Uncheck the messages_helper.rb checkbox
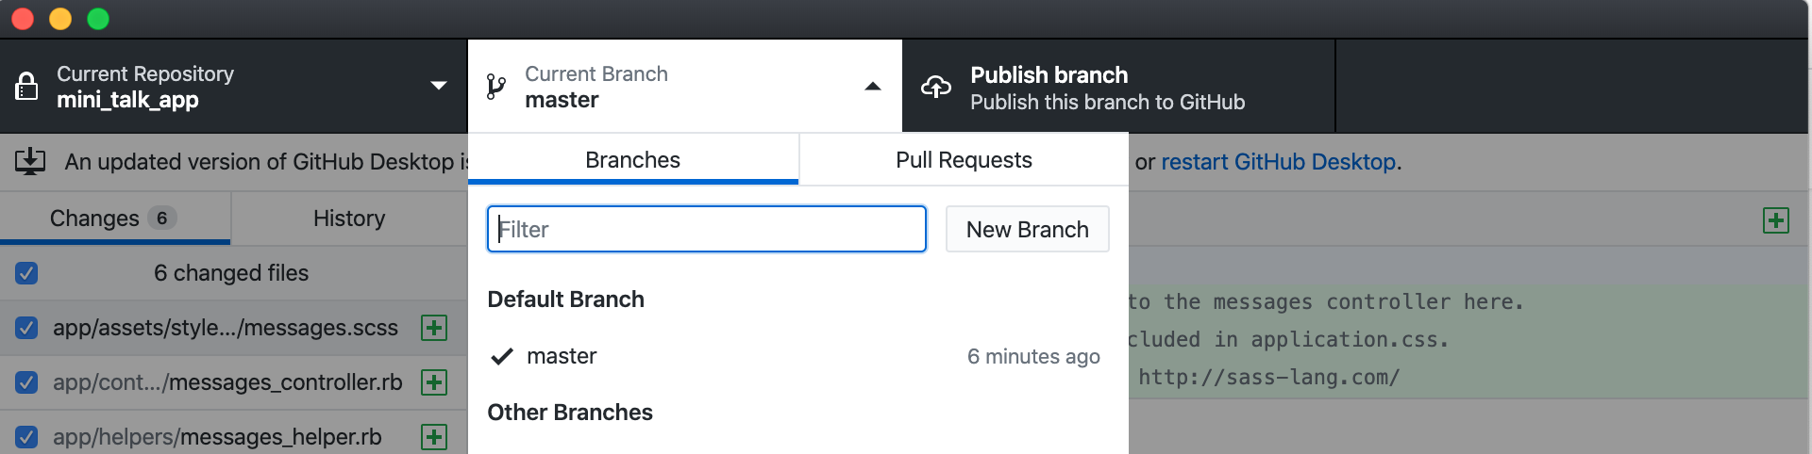 coord(26,437)
